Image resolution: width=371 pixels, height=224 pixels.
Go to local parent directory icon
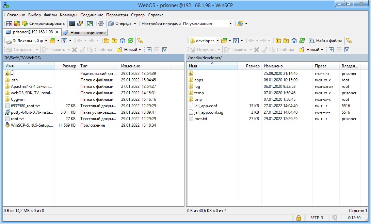pyautogui.click(x=107, y=41)
